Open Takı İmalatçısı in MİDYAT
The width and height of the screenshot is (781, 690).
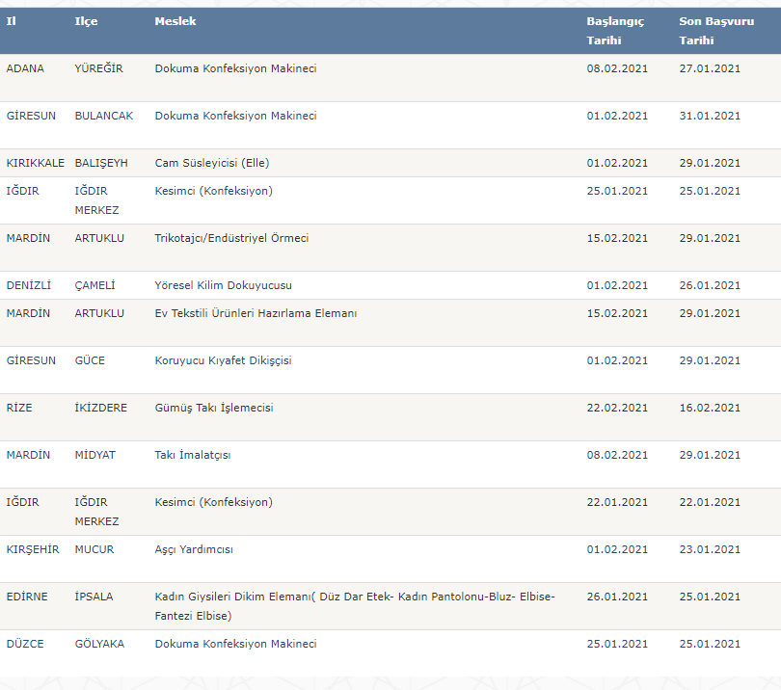192,455
